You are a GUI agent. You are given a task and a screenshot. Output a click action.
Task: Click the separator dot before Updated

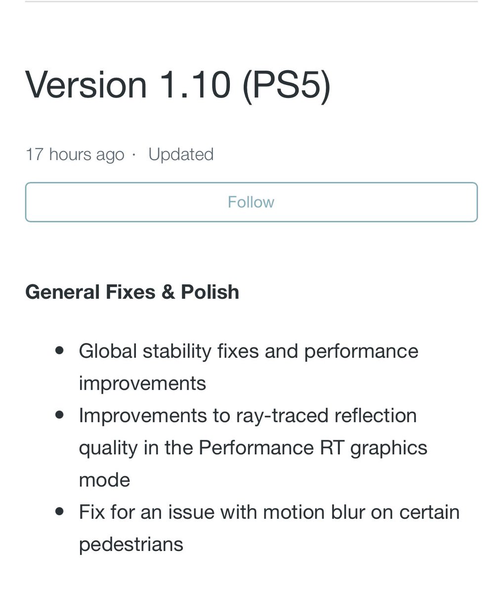click(x=133, y=155)
